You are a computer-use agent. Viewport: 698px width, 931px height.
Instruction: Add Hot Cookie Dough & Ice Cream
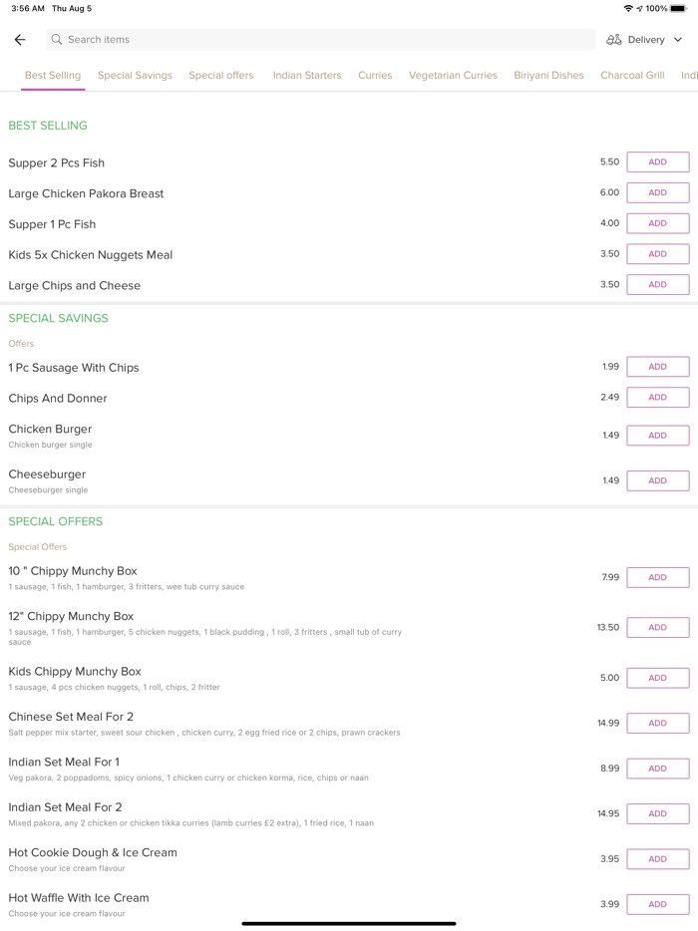click(657, 859)
